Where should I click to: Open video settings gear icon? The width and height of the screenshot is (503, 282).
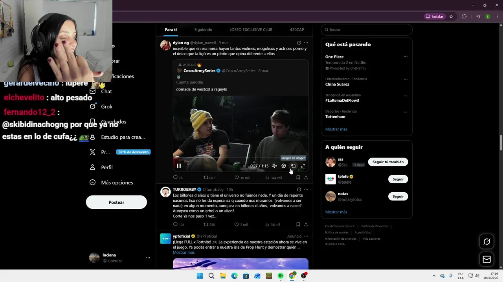pos(284,166)
